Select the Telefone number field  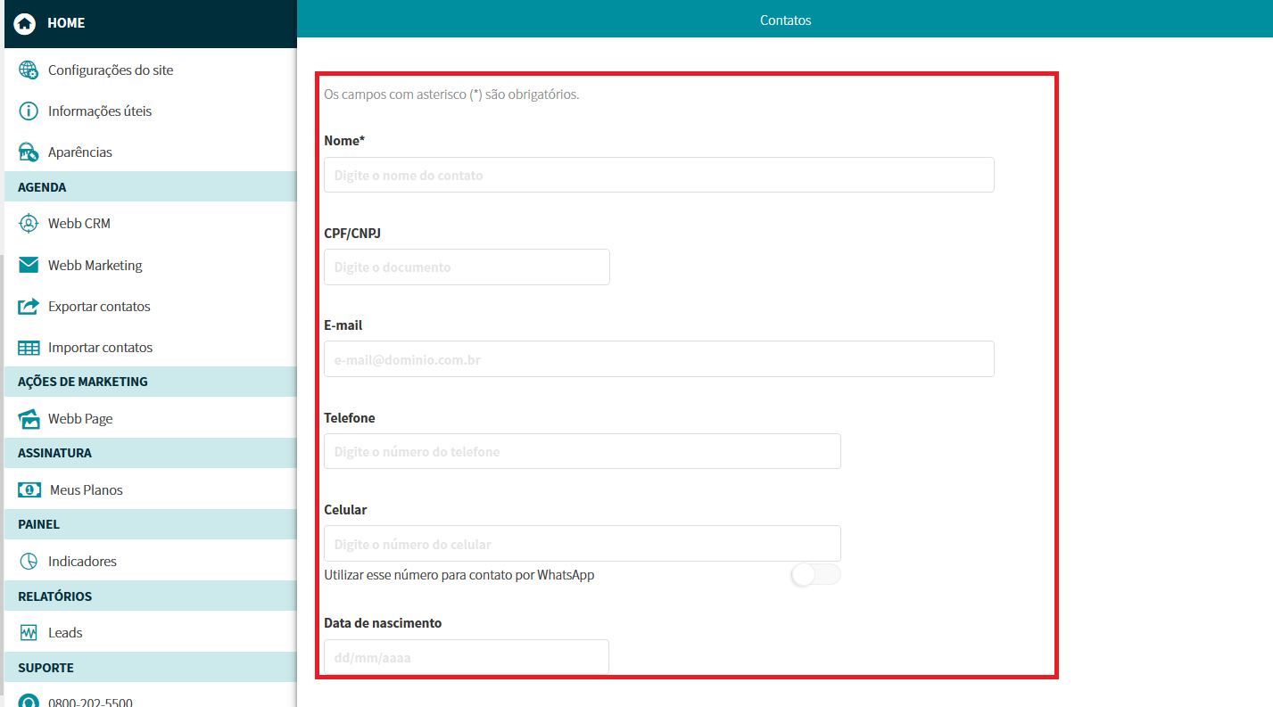tap(582, 452)
